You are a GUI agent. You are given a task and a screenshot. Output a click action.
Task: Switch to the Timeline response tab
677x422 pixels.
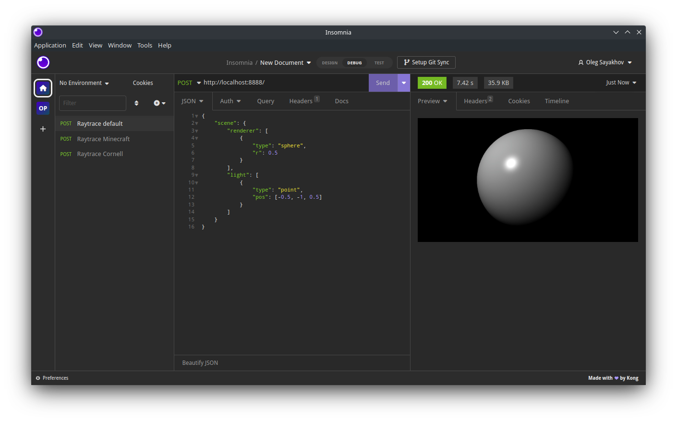tap(556, 101)
